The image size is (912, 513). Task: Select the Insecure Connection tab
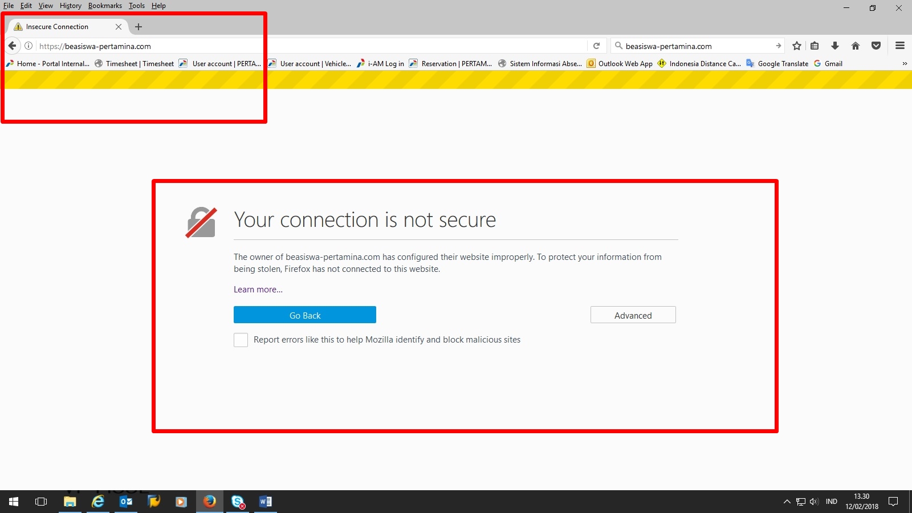pyautogui.click(x=68, y=27)
